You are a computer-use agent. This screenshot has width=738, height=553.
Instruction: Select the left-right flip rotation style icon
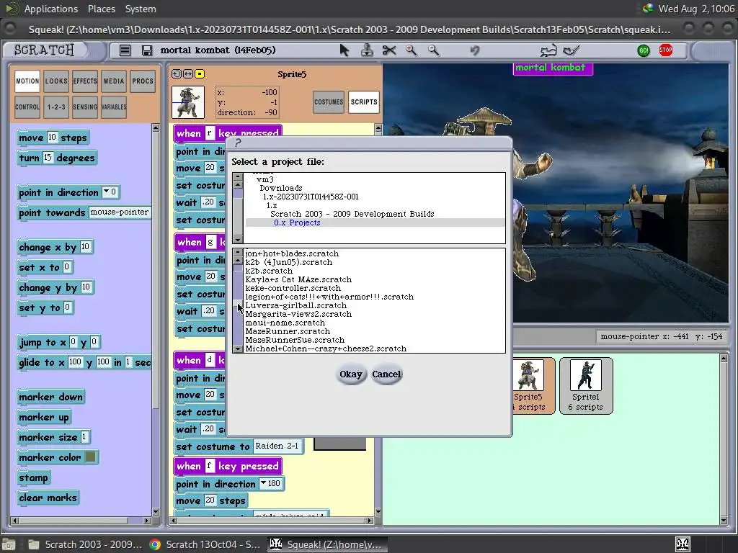coord(188,74)
